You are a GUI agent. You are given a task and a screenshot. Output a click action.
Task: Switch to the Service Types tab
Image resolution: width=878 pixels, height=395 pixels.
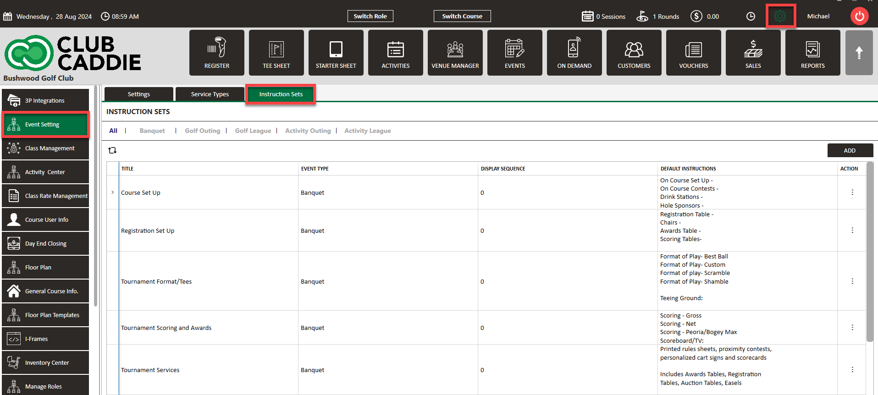point(210,94)
